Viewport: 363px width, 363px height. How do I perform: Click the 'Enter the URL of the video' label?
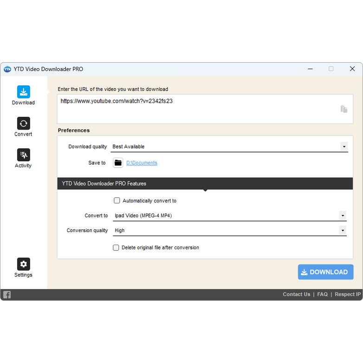coord(113,89)
